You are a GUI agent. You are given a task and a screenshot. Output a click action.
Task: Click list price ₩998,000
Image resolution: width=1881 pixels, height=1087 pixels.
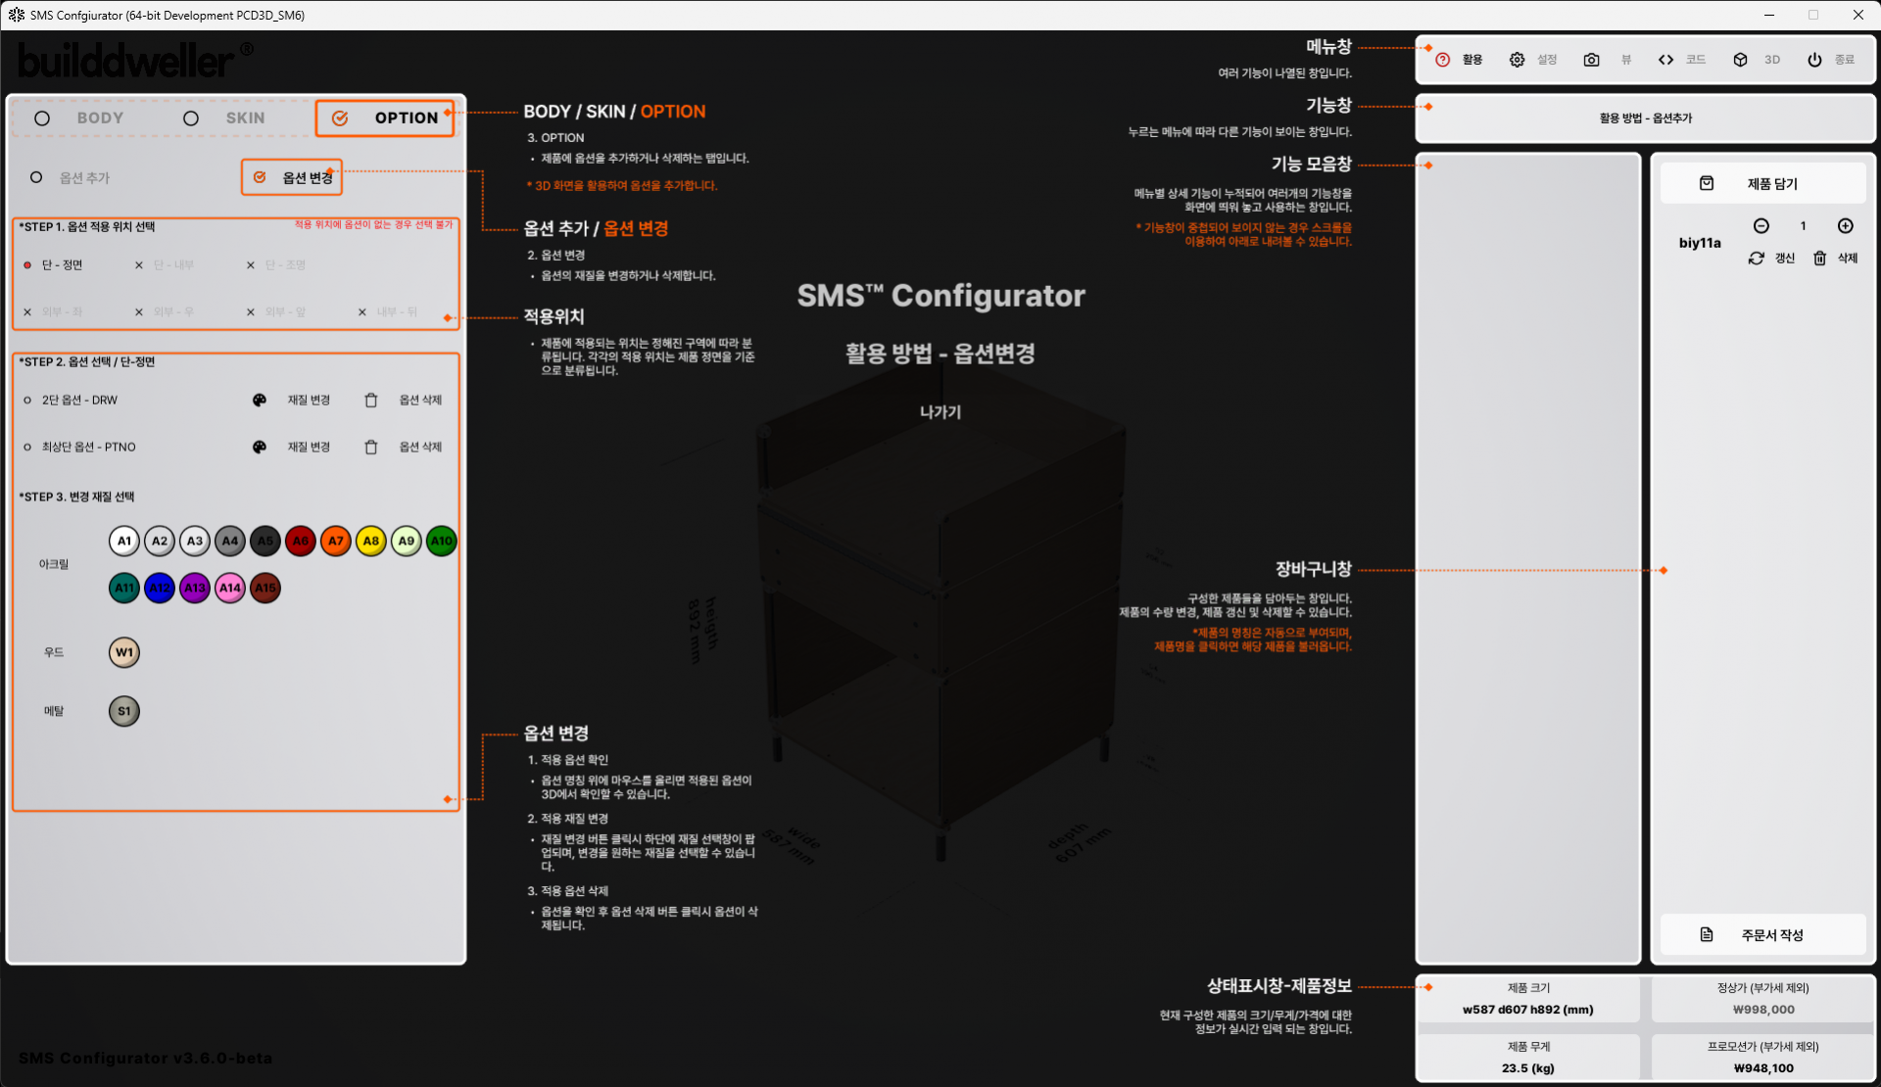click(x=1762, y=1010)
